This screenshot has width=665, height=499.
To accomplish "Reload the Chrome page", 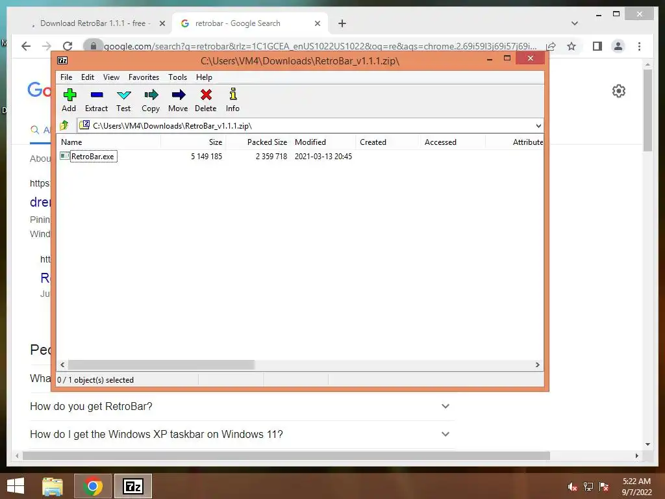I will click(x=68, y=46).
